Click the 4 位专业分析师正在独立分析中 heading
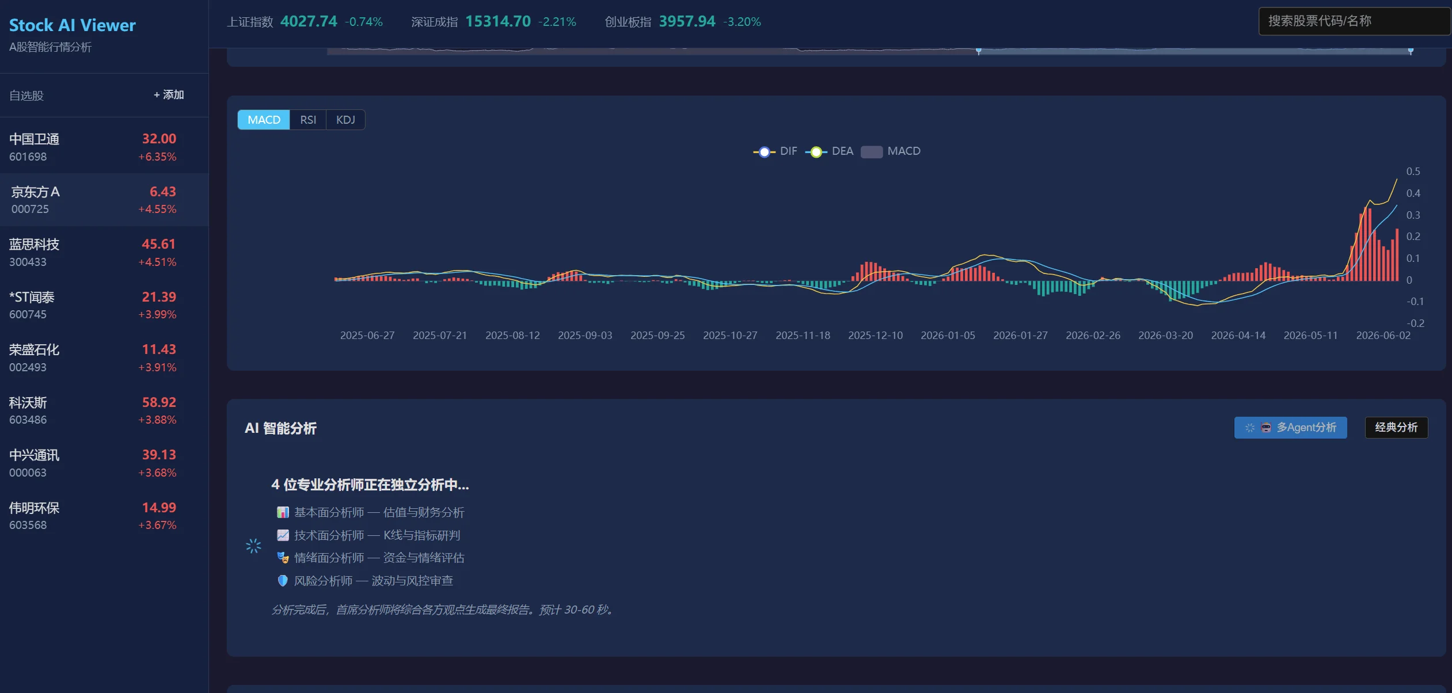 pyautogui.click(x=370, y=485)
